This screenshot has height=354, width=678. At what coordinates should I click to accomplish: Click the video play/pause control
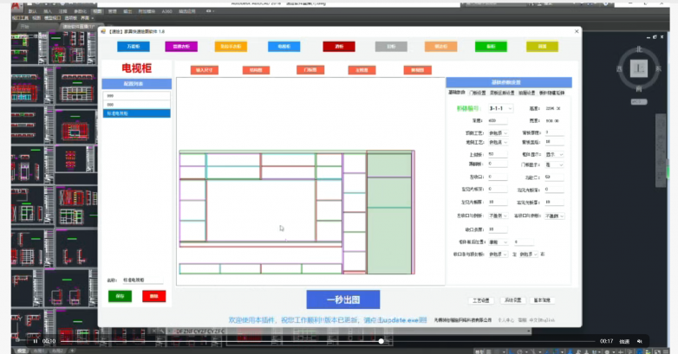(x=35, y=341)
